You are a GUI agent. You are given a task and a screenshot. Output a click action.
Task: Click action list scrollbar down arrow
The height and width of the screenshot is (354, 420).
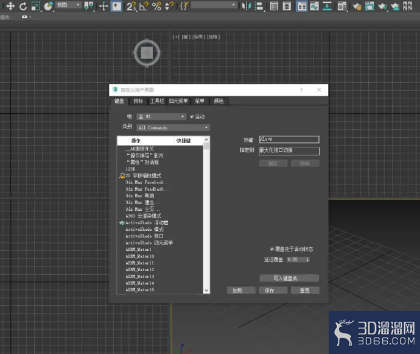point(206,291)
